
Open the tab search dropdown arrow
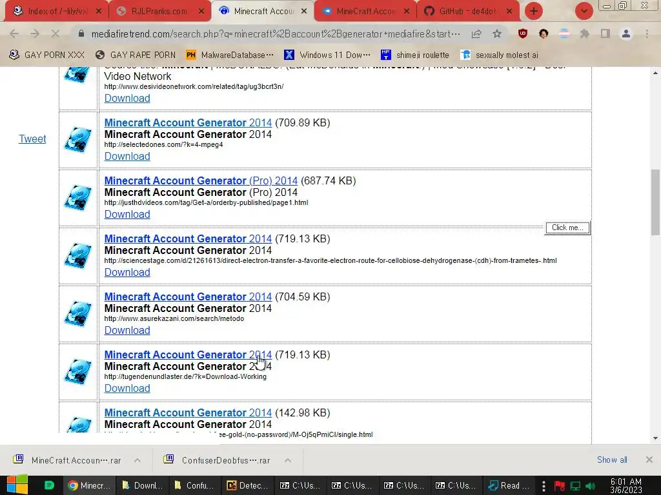[x=584, y=12]
